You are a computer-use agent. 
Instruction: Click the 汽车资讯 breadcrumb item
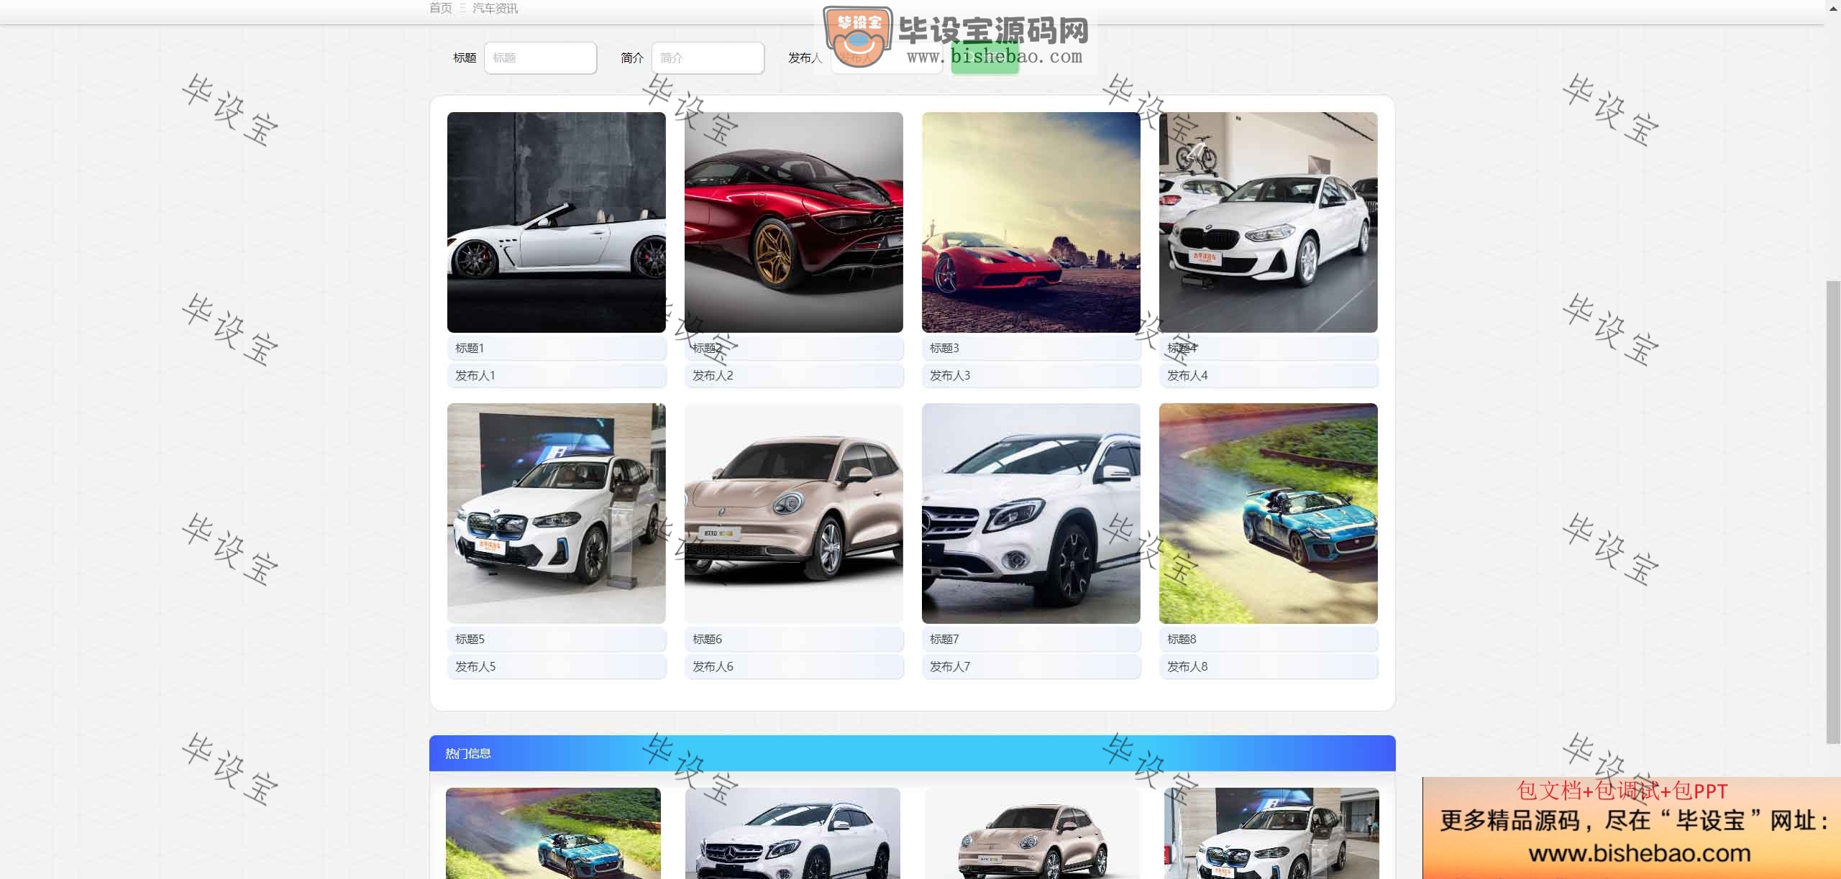pos(495,8)
